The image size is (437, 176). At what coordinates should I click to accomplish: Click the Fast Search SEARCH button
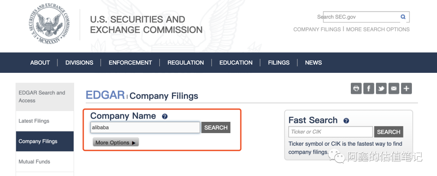coord(388,132)
